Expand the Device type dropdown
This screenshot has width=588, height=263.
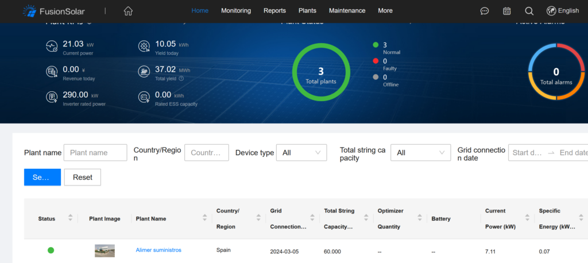point(301,153)
